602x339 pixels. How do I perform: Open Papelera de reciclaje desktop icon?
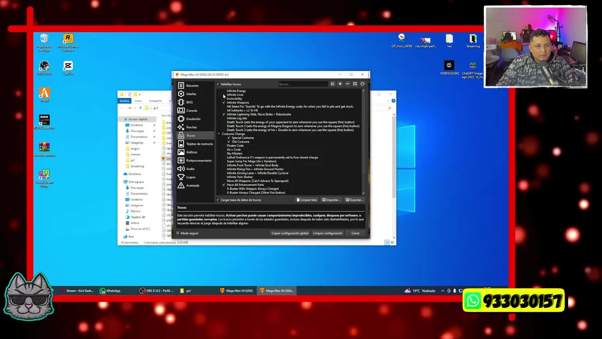(x=44, y=42)
